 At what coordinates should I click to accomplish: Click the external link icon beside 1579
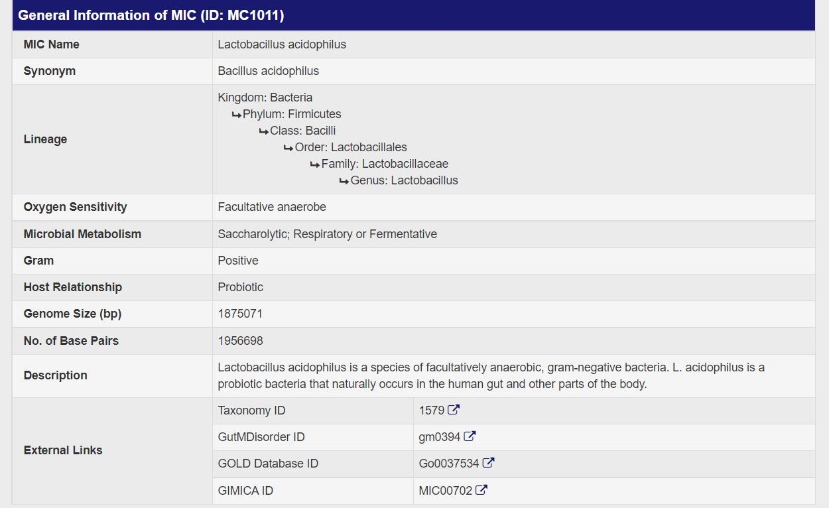pyautogui.click(x=454, y=410)
